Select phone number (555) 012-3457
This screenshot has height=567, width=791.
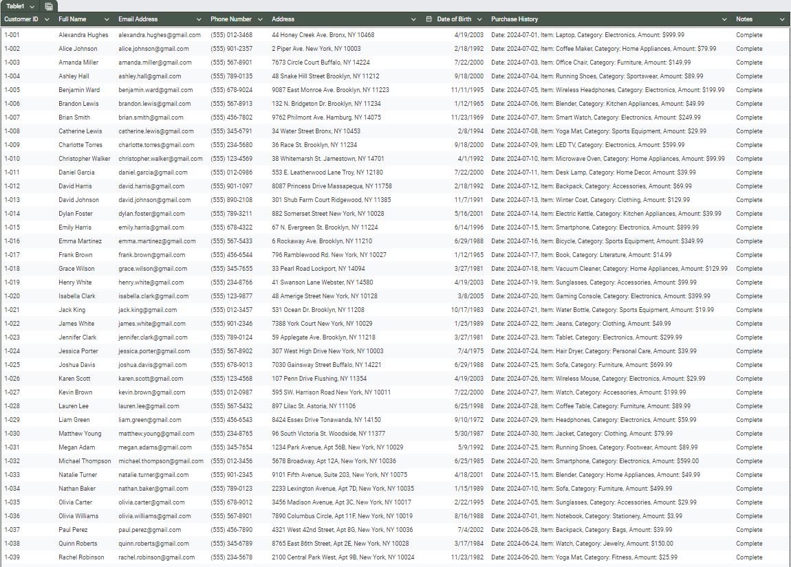(232, 310)
